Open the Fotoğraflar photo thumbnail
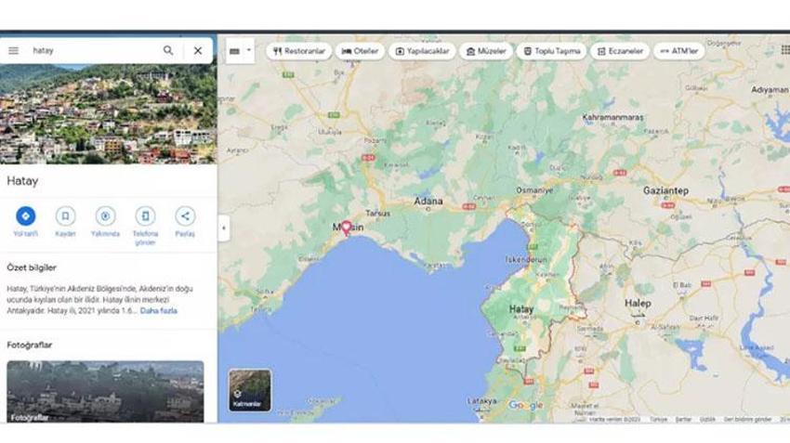Screen dimensions: 790x443 coord(105,391)
